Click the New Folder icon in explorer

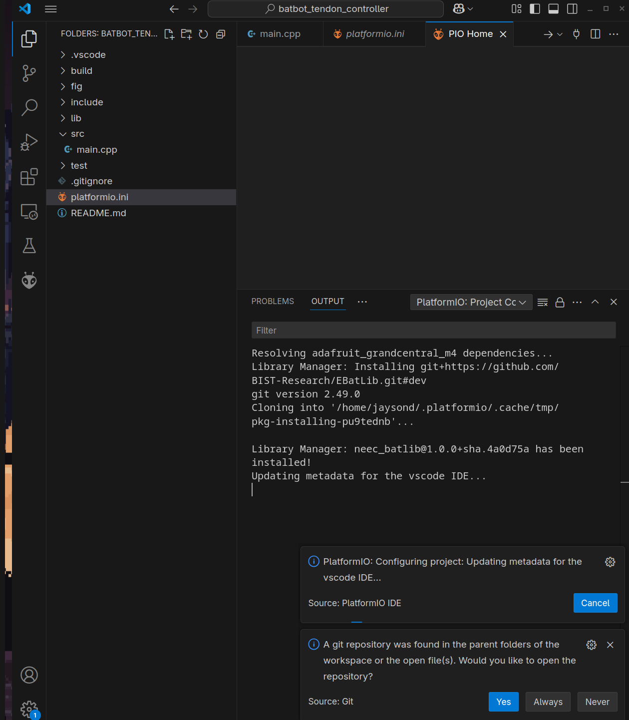coord(186,34)
